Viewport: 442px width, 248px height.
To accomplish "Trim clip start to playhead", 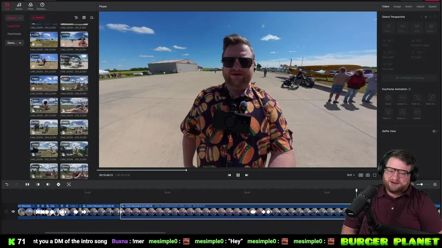I will [38, 184].
